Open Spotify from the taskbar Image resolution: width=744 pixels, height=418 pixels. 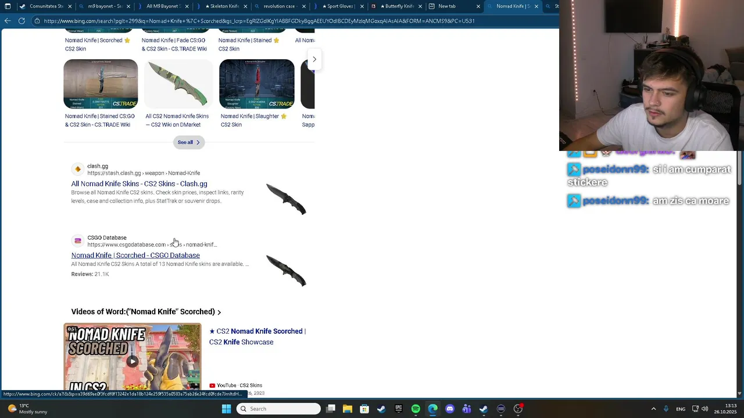tap(416, 409)
